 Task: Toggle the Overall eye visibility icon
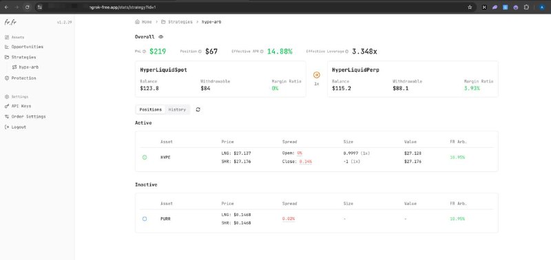pyautogui.click(x=161, y=37)
